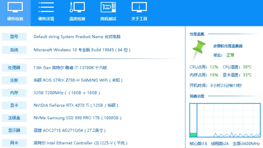Open the 硬件检测 hardware detection tab
The height and width of the screenshot is (148, 263).
coord(15,12)
